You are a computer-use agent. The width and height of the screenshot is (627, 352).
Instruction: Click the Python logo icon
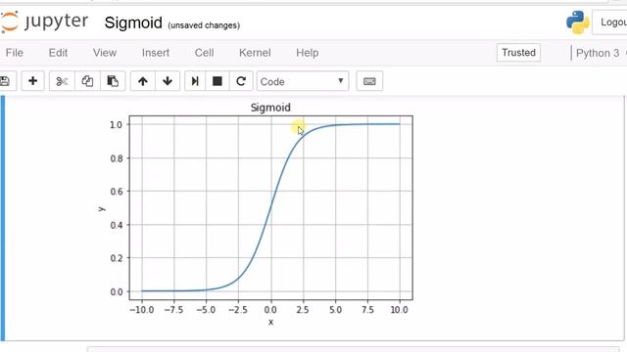(577, 22)
